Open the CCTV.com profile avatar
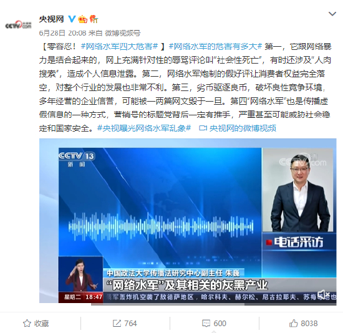 tap(18, 24)
